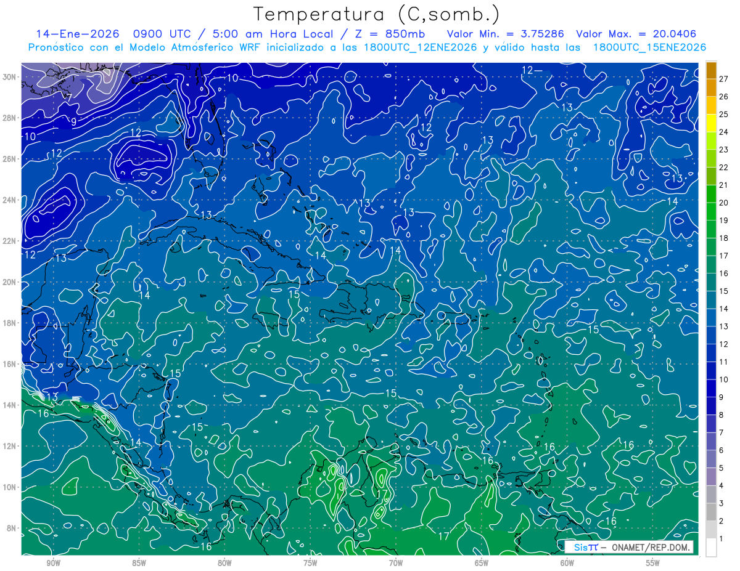
Task: Click the 28N latitude axis label
Action: click(10, 118)
